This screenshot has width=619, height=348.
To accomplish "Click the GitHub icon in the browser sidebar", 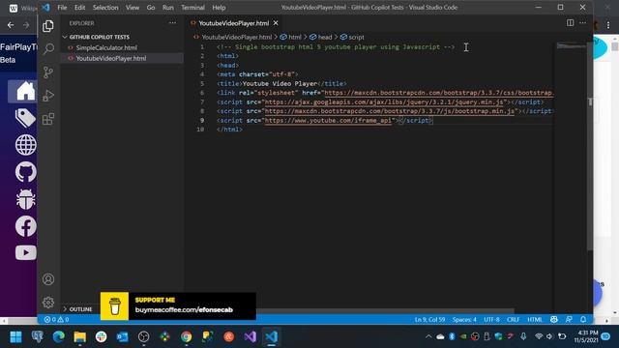I will [26, 172].
